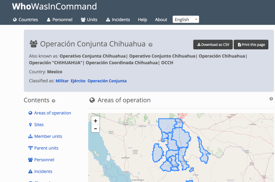Screen dimensions: 275x182
Task: Click the person icon beside Personnel
Action: click(x=49, y=20)
